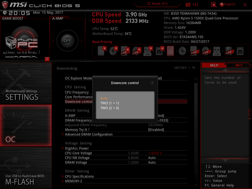Select the Memory Try It ! row label

pos(77,130)
